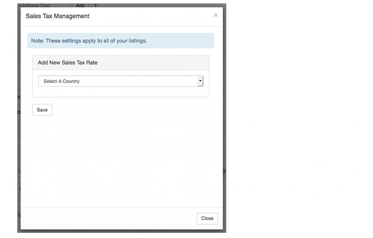
Task: Click the Add button behind the dialog
Action: [x=80, y=5]
